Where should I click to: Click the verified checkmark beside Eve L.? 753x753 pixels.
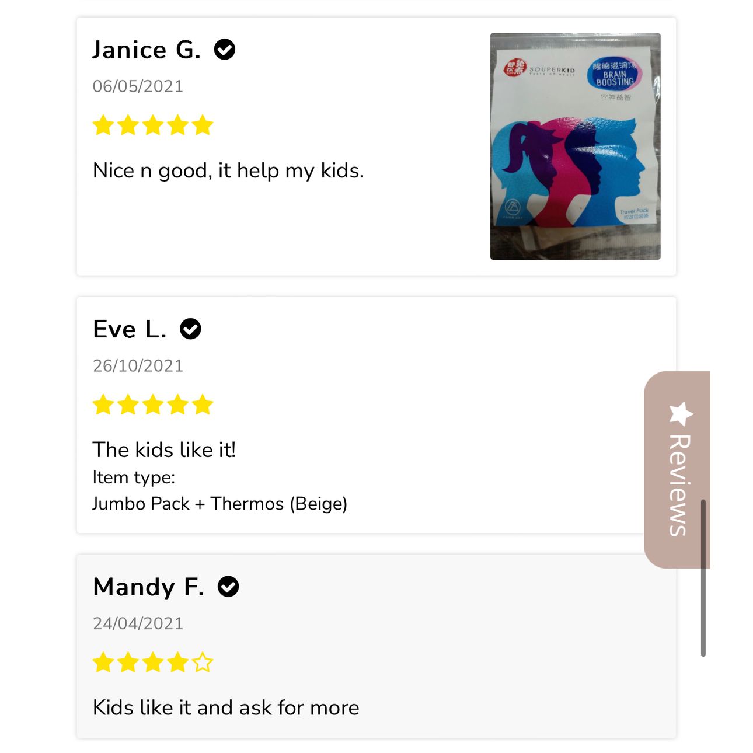190,329
